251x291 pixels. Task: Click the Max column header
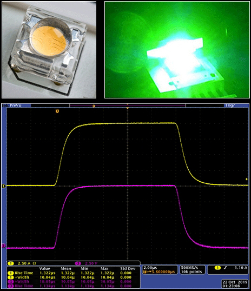pos(104,268)
